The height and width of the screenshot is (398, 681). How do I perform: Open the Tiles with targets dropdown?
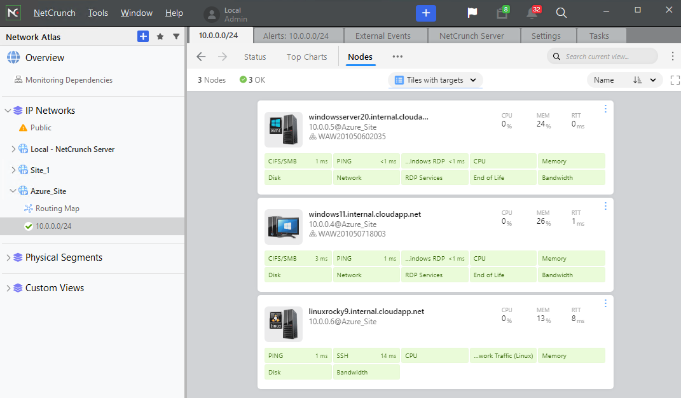pyautogui.click(x=435, y=80)
